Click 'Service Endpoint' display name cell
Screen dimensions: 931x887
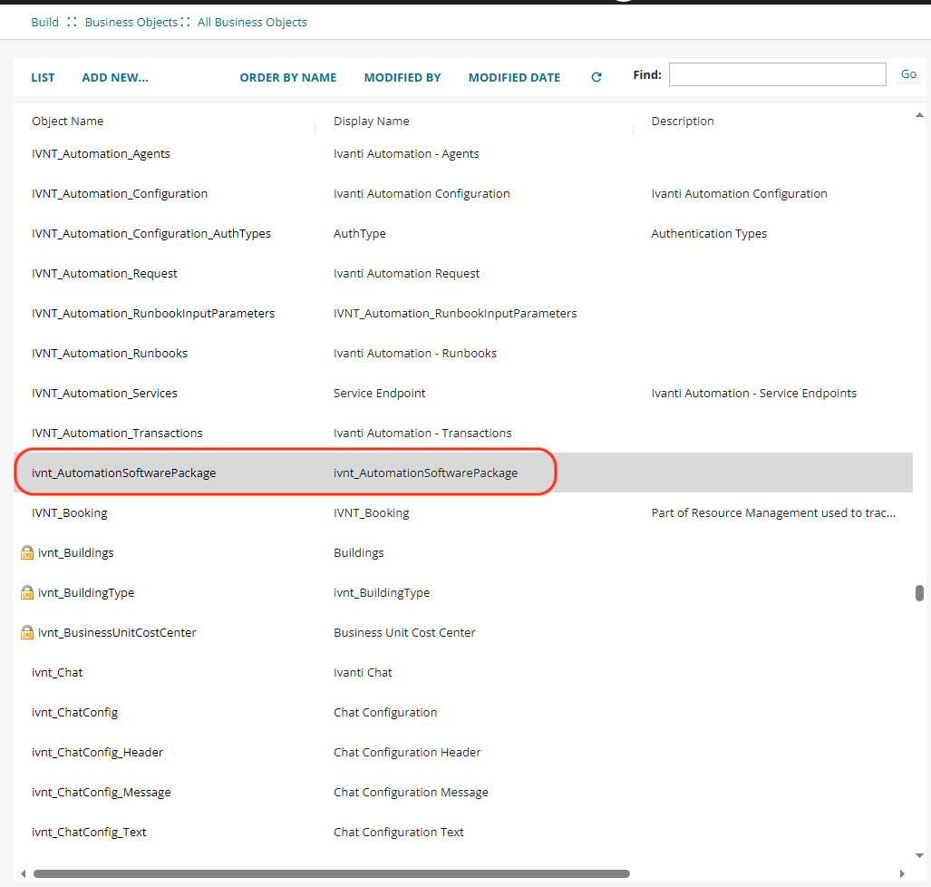pyautogui.click(x=380, y=393)
